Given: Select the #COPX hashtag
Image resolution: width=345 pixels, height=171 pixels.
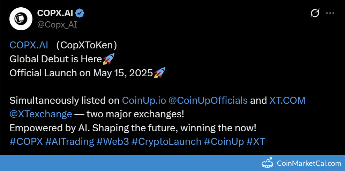Looking at the screenshot, I should pyautogui.click(x=26, y=141).
